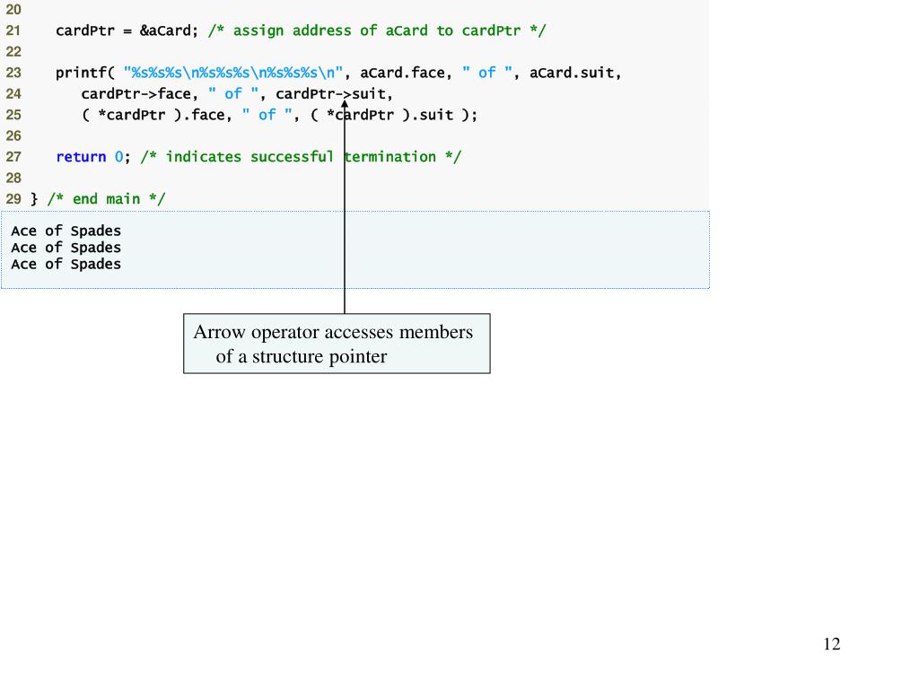Click the 'return' keyword on line 27
Image resolution: width=919 pixels, height=689 pixels.
pyautogui.click(x=81, y=157)
